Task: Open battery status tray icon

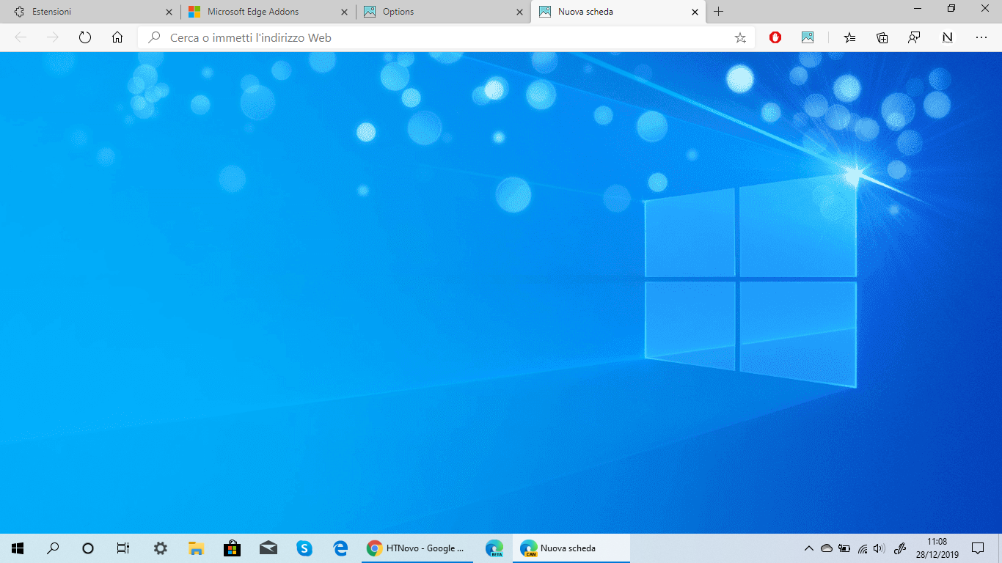Action: (844, 548)
